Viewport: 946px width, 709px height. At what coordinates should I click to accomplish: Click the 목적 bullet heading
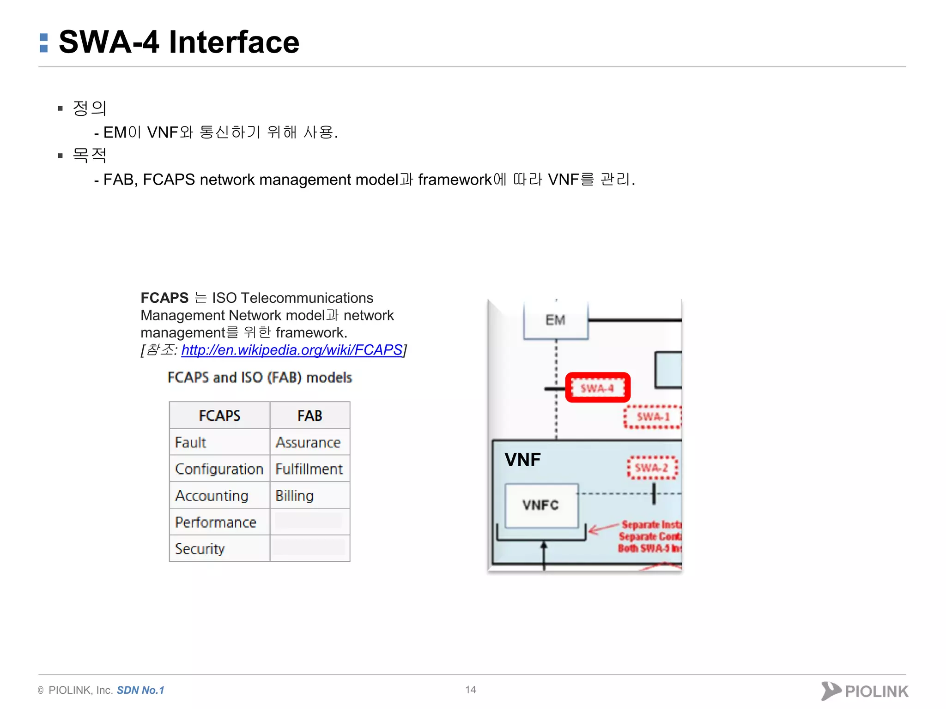point(90,155)
